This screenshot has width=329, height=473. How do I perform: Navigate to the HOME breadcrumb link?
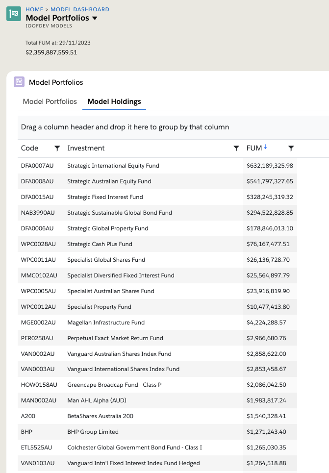coord(34,9)
